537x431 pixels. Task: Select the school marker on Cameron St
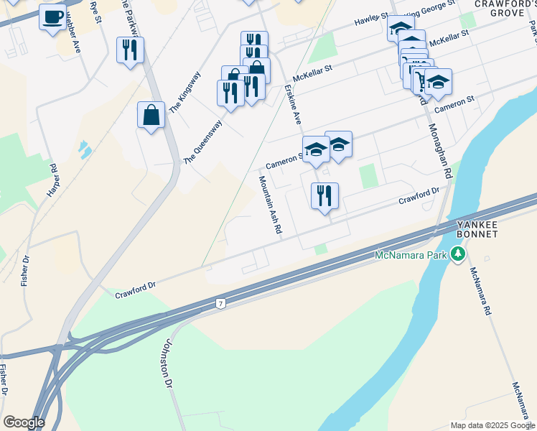338,144
